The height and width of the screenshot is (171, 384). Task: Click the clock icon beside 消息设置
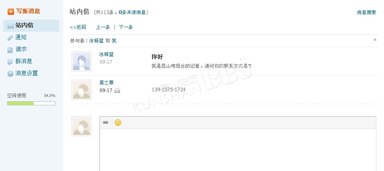[10, 74]
